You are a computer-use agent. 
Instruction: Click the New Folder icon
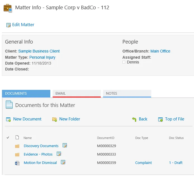tap(55, 119)
